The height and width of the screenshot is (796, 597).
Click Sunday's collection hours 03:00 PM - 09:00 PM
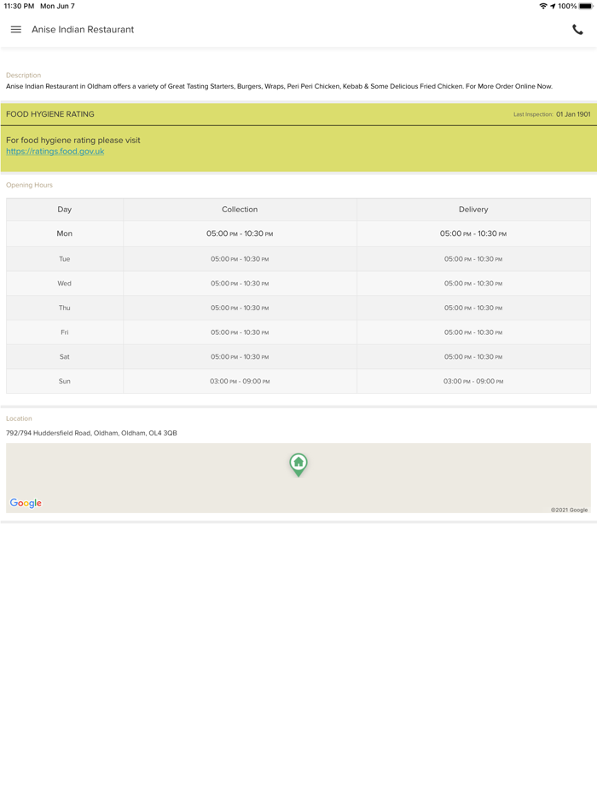click(x=240, y=381)
